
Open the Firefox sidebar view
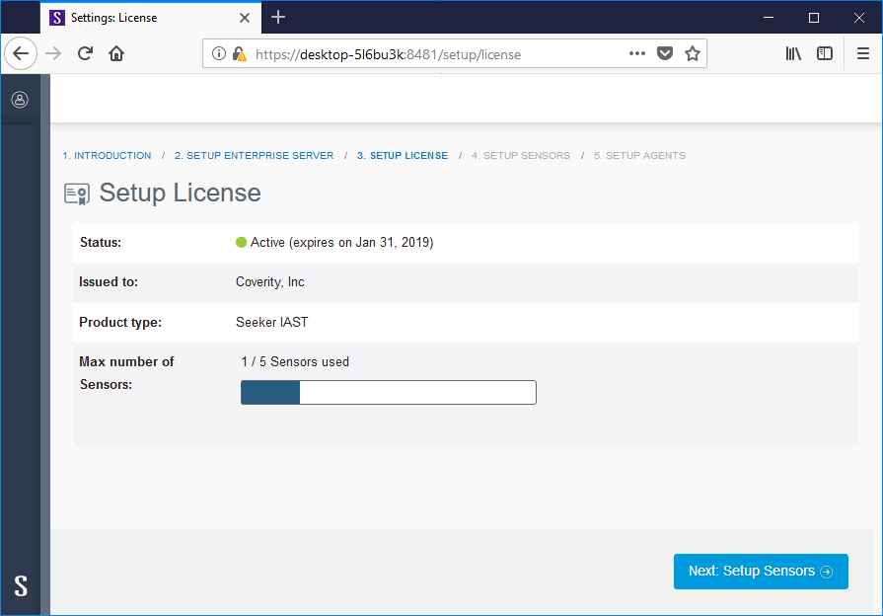825,53
